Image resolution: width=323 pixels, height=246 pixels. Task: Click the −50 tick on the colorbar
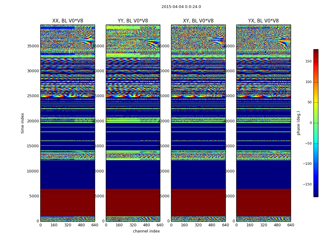pyautogui.click(x=308, y=144)
